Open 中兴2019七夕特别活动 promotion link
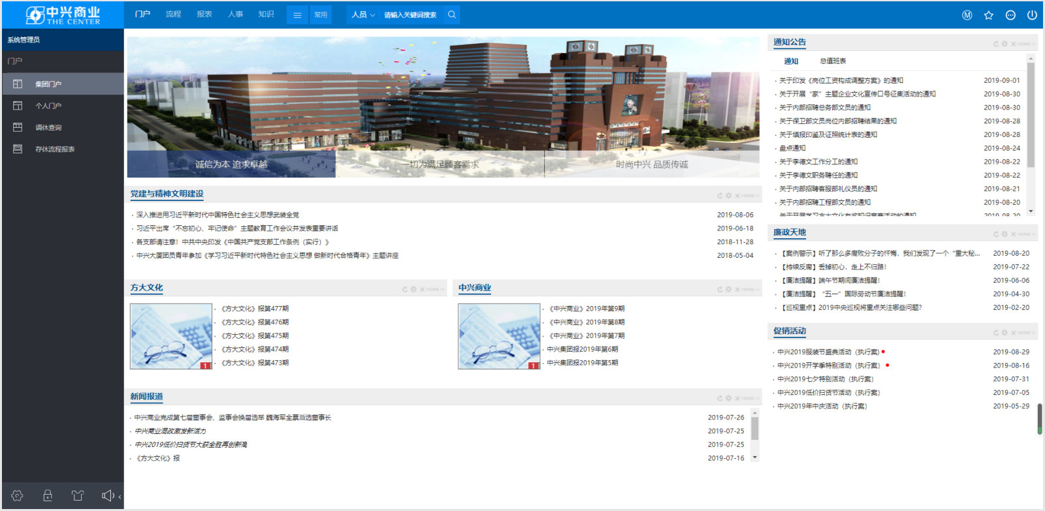The width and height of the screenshot is (1045, 511). [825, 379]
